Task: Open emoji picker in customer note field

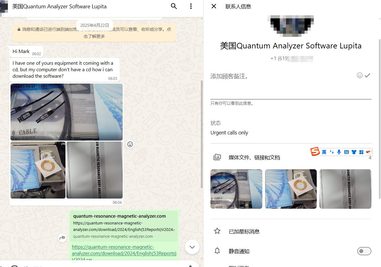Action: [359, 75]
